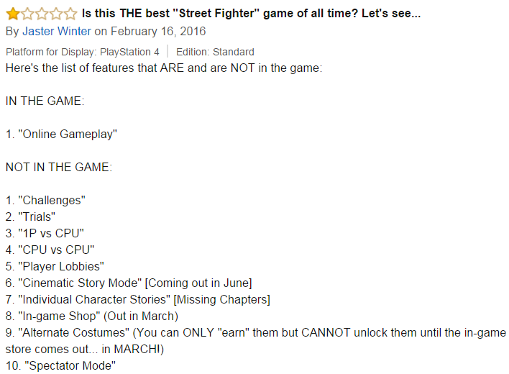The width and height of the screenshot is (509, 374).
Task: Click the second empty rating star
Action: [27, 14]
